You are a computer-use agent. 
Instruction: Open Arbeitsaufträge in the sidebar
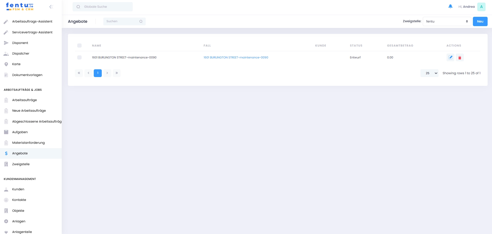(24, 100)
